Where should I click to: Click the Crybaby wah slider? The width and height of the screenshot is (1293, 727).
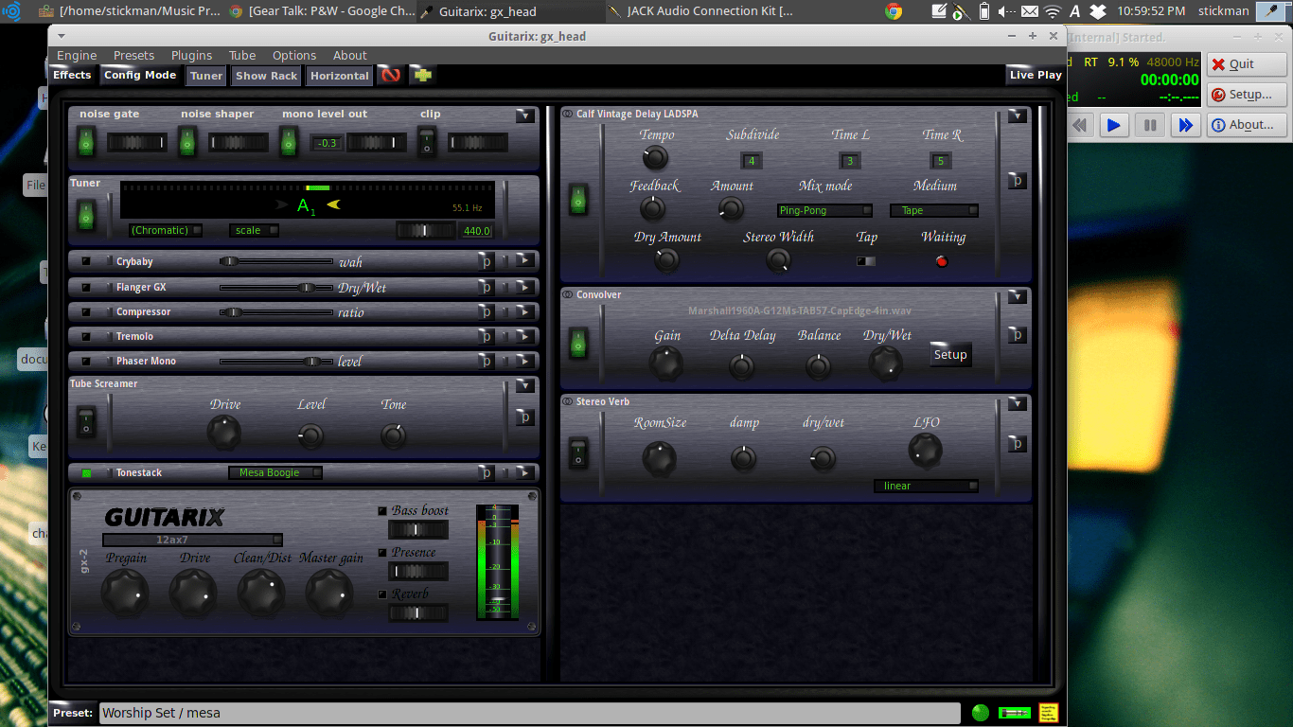[227, 261]
